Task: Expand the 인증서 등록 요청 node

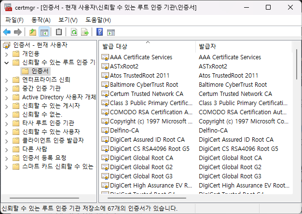Action: (x=7, y=159)
